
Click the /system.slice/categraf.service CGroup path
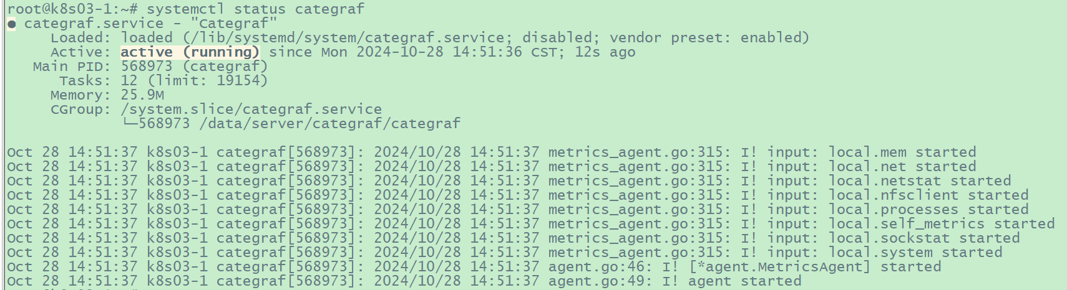251,110
